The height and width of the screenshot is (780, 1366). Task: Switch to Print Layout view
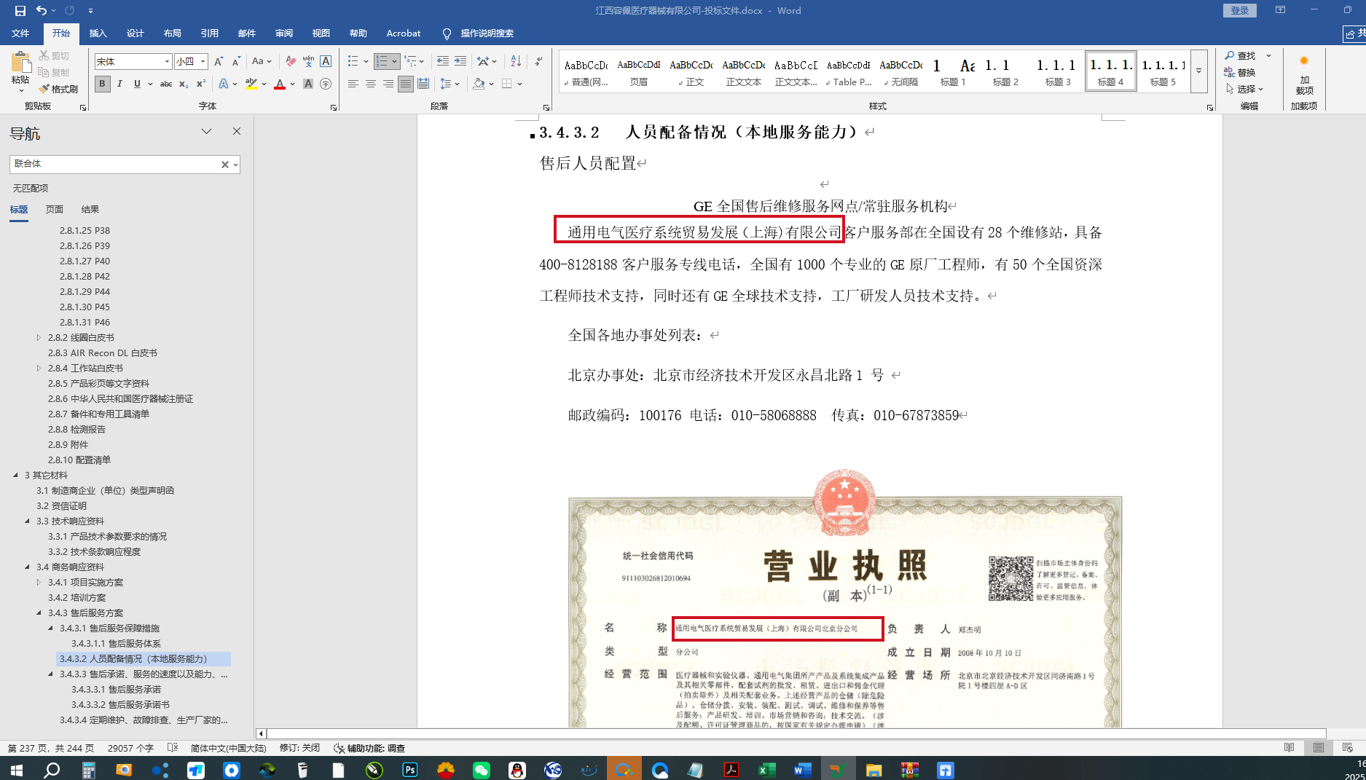click(x=1318, y=748)
